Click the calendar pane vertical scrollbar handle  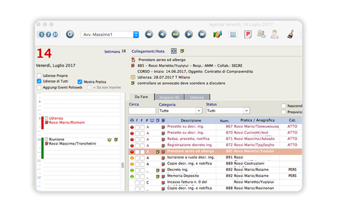click(122, 165)
